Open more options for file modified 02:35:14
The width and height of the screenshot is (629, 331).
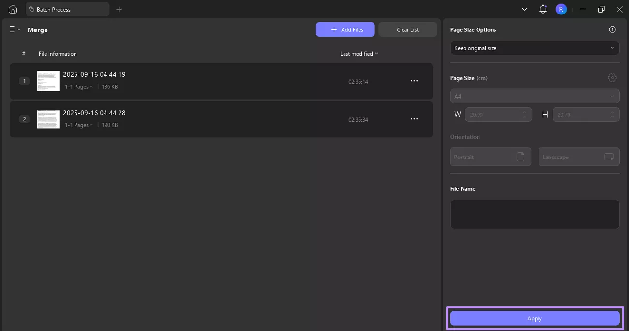[414, 81]
